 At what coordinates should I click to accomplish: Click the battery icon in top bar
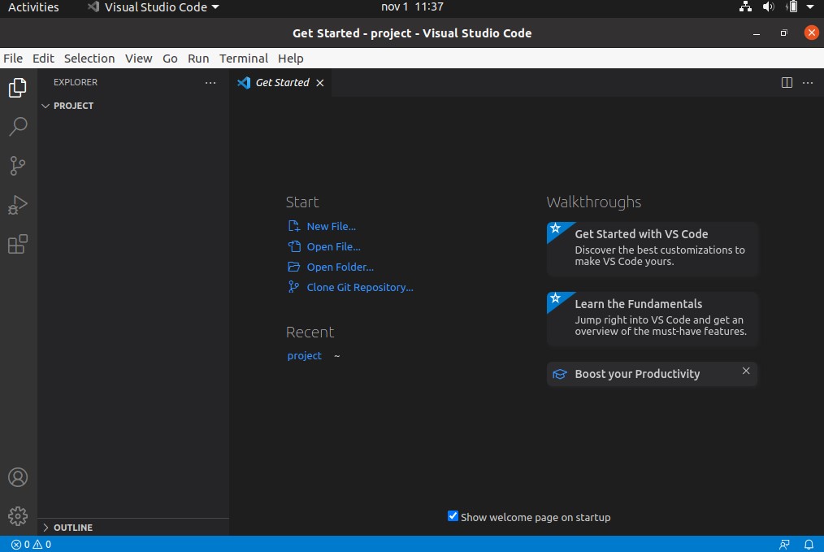[x=792, y=7]
